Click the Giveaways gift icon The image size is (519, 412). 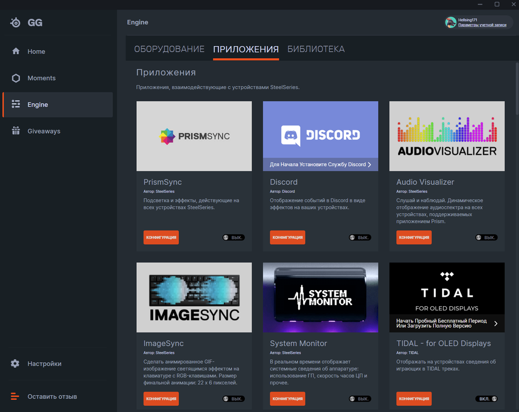(16, 131)
